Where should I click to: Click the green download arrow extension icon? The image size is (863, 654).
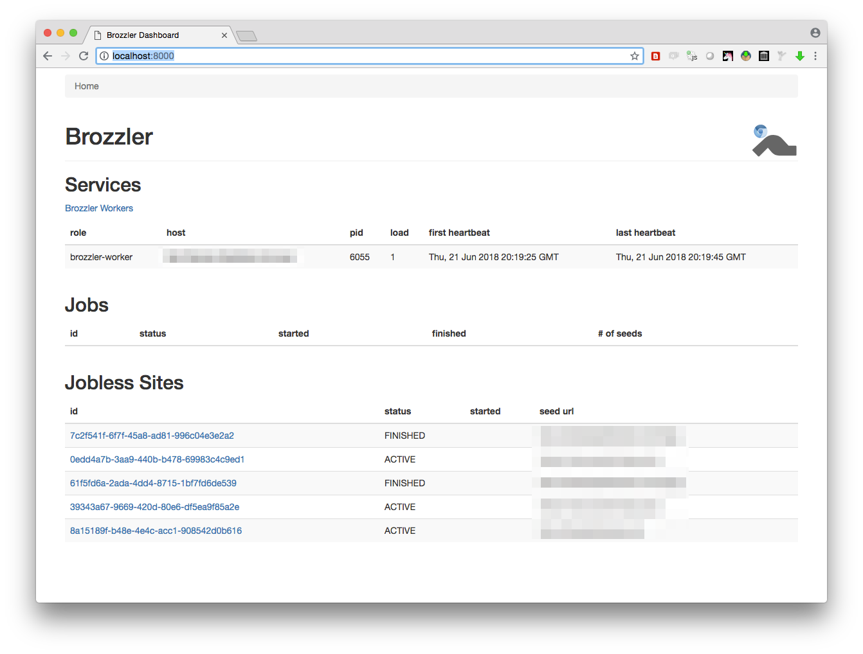(x=800, y=56)
